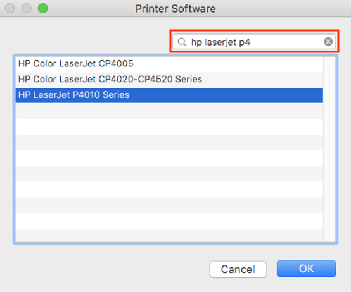Select the highlighted HP LaserJet P4010 Series
The image size is (351, 292).
(169, 95)
